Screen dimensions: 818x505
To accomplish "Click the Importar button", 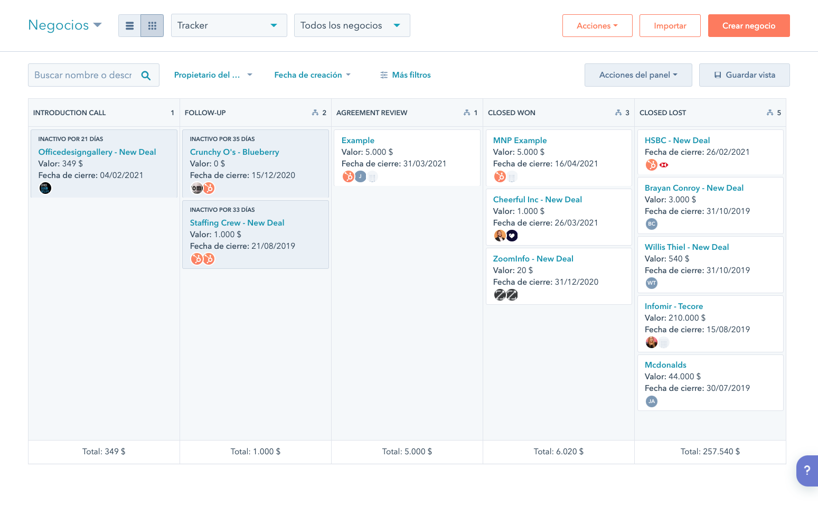I will click(670, 25).
